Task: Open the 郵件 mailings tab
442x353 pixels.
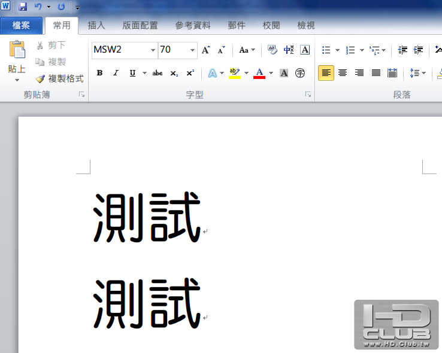Action: (237, 25)
